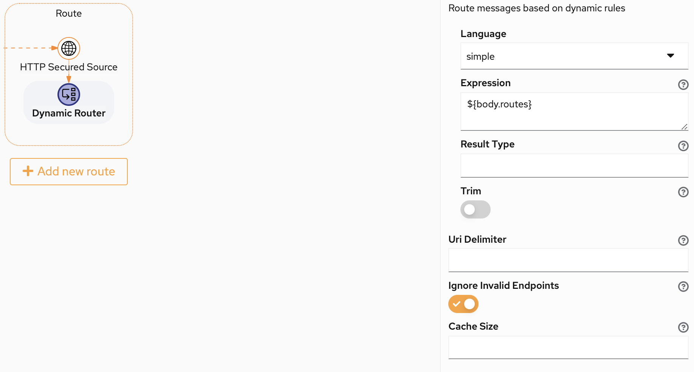Click the Expression help icon
The width and height of the screenshot is (694, 372).
click(x=683, y=85)
